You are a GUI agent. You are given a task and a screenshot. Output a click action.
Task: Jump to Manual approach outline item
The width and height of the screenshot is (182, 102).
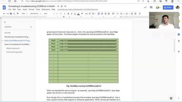point(13,48)
